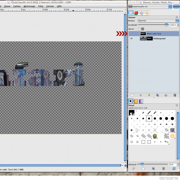Open the Brushes tab with black circle icon
The width and height of the screenshot is (180, 180).
(131, 101)
